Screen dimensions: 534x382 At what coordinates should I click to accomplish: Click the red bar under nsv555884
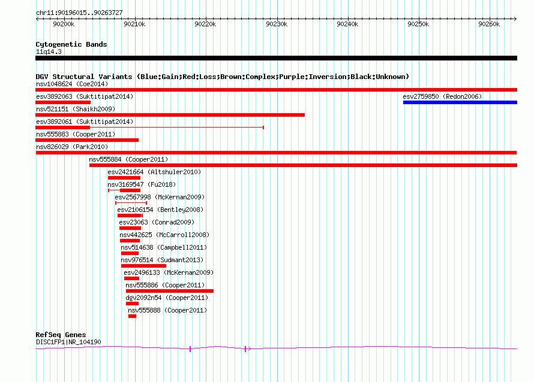(303, 165)
